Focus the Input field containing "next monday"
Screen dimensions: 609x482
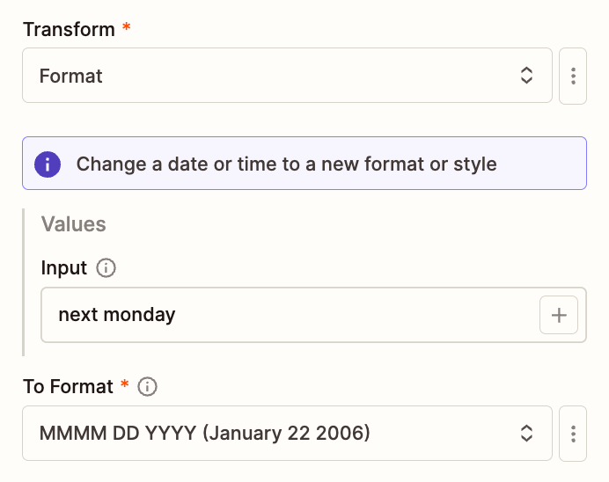point(290,315)
